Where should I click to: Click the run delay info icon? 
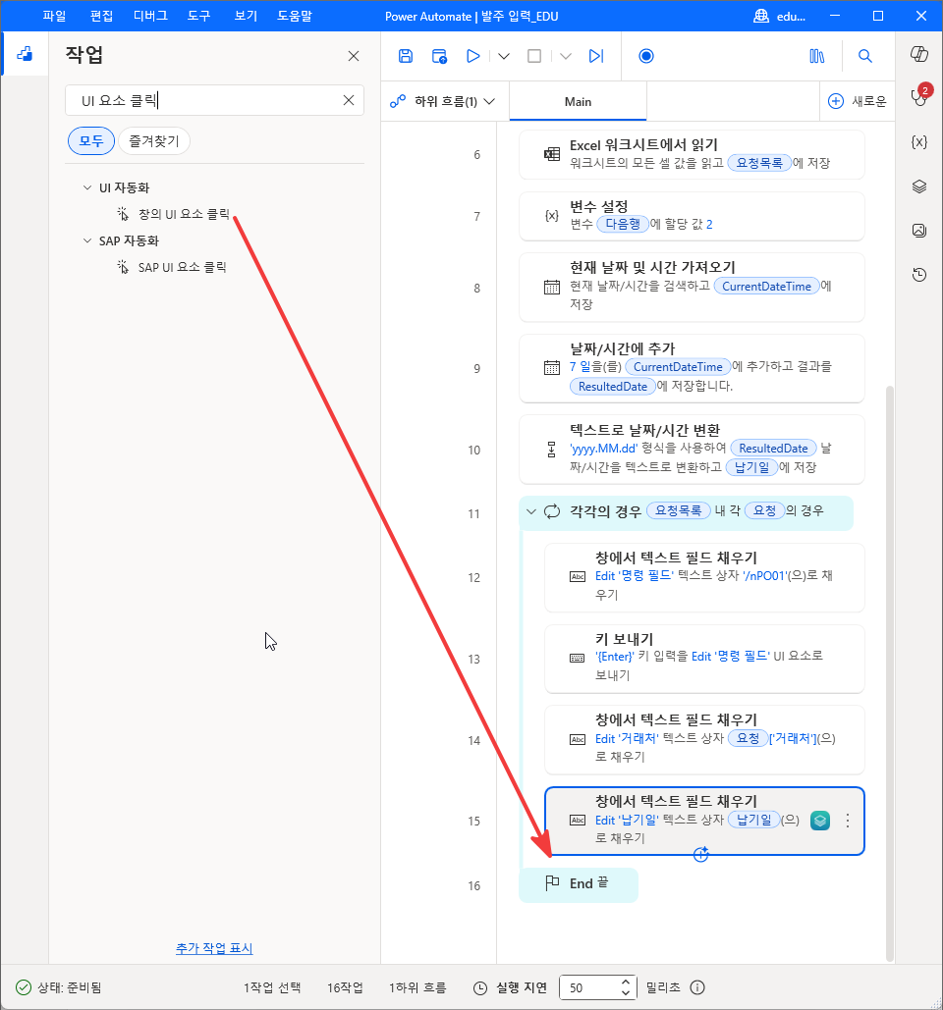pyautogui.click(x=696, y=987)
